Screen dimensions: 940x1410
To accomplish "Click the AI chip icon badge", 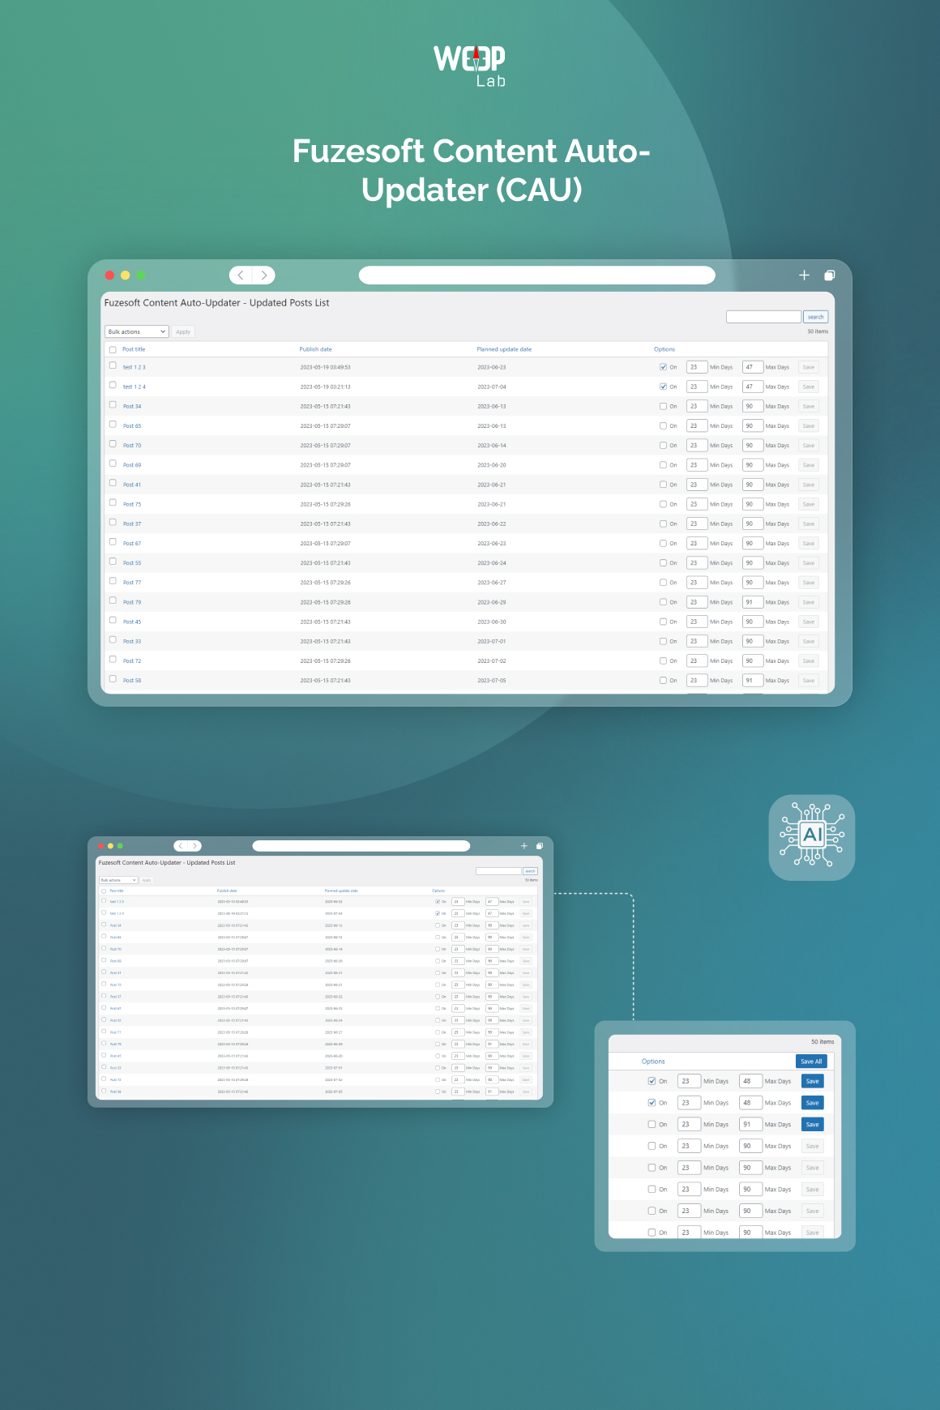I will tap(812, 837).
